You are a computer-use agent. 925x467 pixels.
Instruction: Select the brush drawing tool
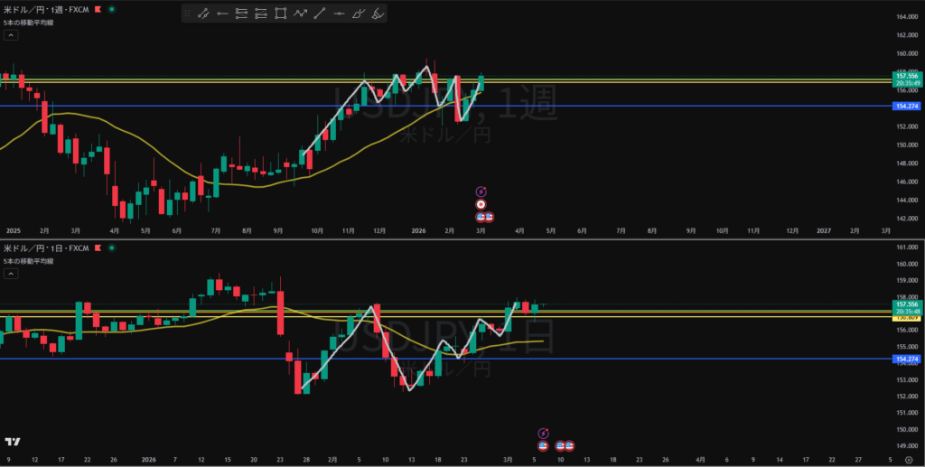[x=359, y=14]
